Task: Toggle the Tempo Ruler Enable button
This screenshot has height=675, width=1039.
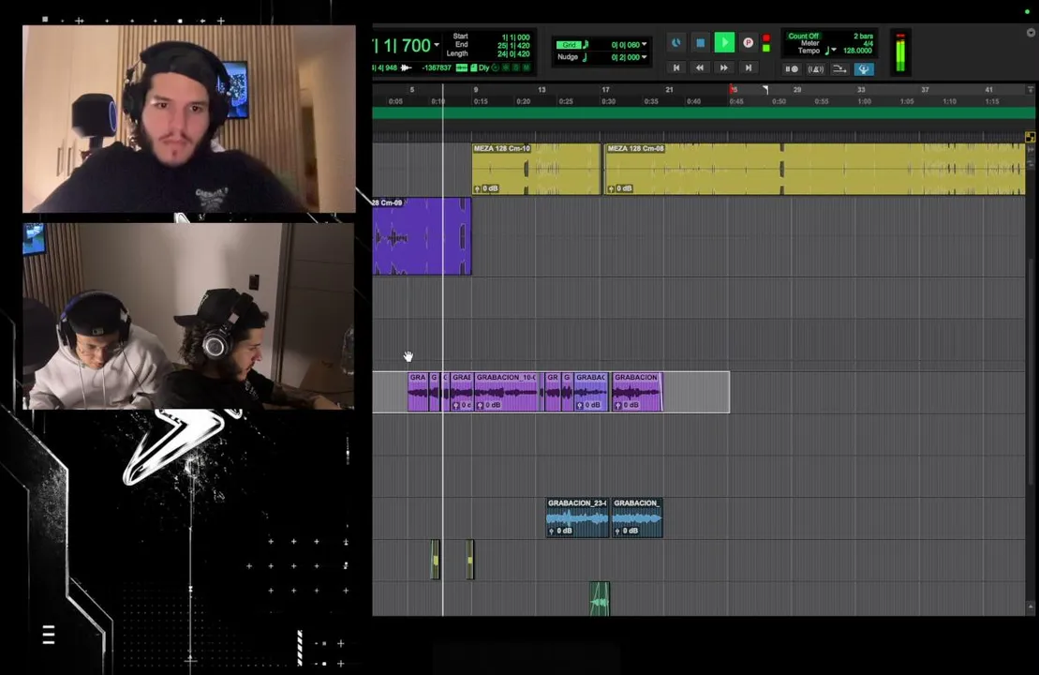Action: point(839,69)
